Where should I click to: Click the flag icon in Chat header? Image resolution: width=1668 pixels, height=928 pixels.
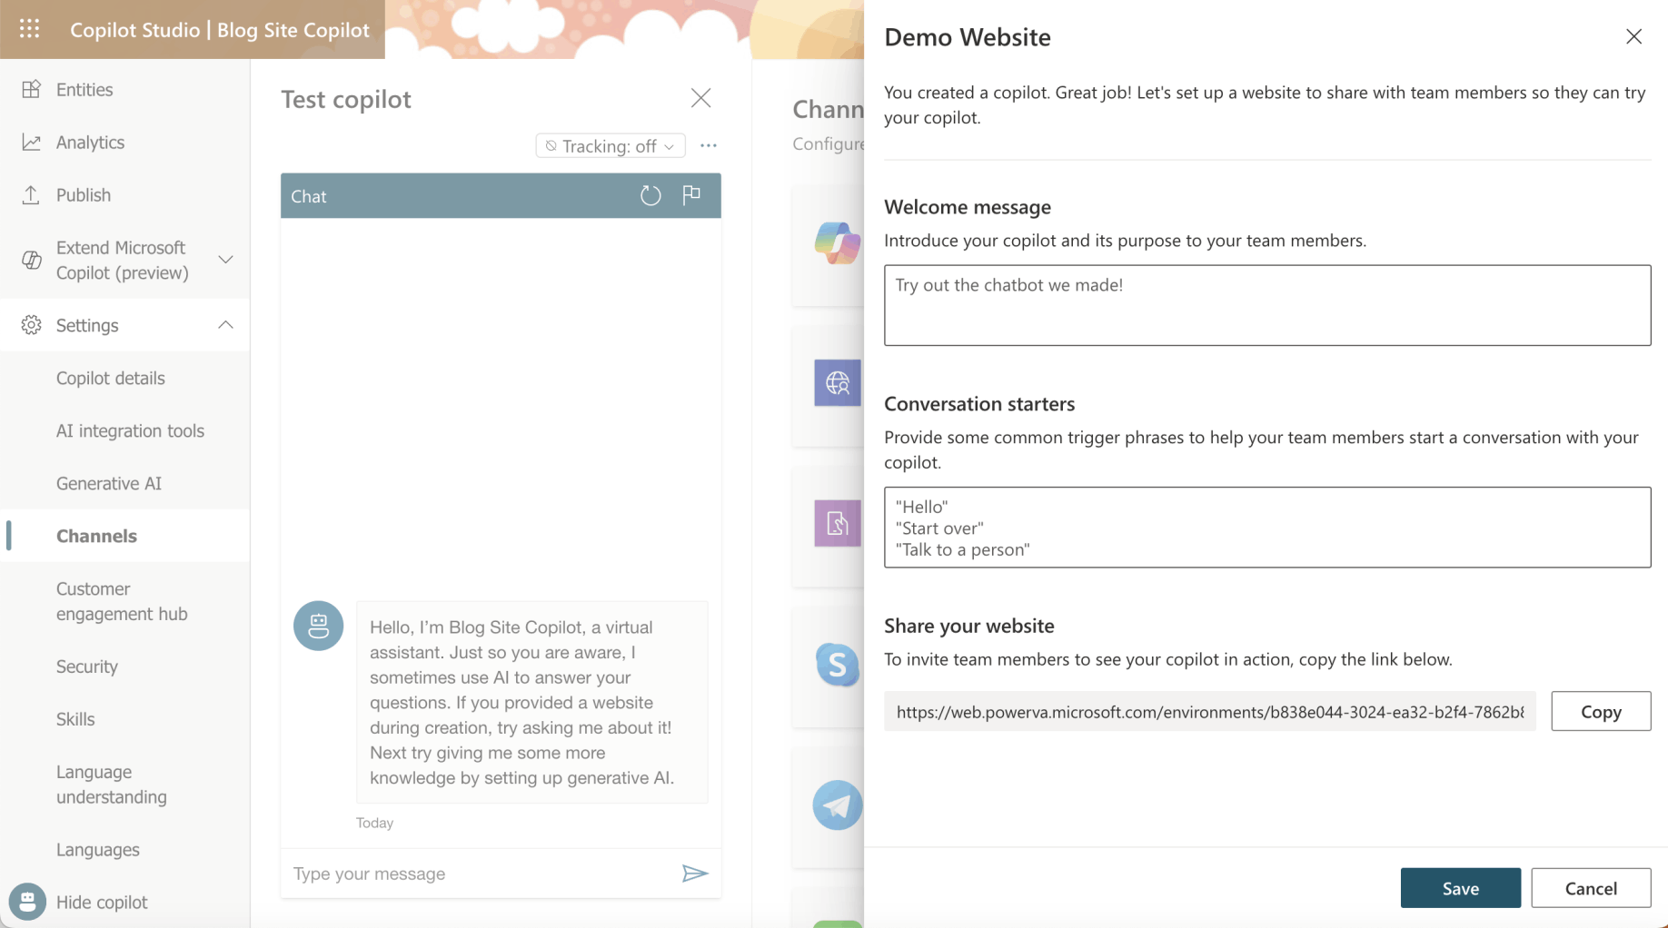click(691, 195)
